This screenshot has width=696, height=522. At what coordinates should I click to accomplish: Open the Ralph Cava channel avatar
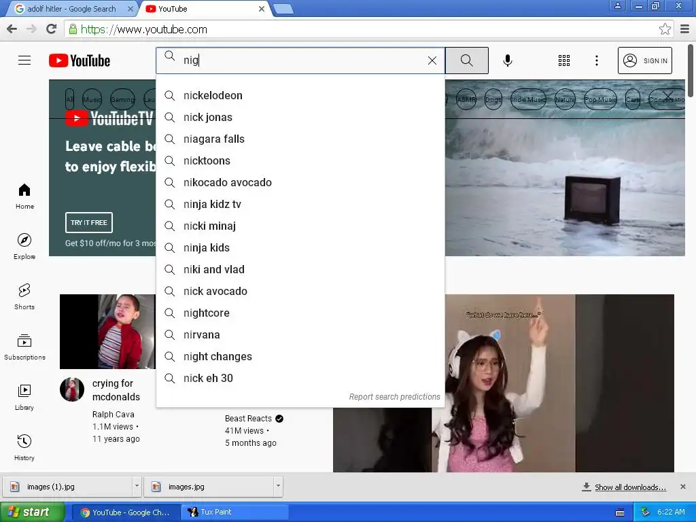coord(72,389)
